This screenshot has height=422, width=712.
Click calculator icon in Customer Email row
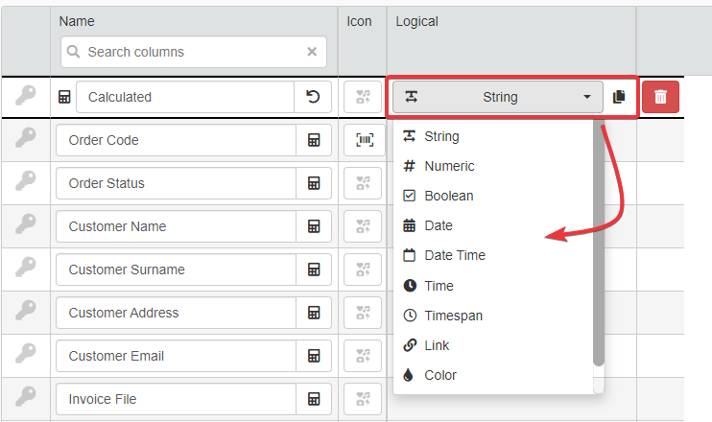pos(313,356)
